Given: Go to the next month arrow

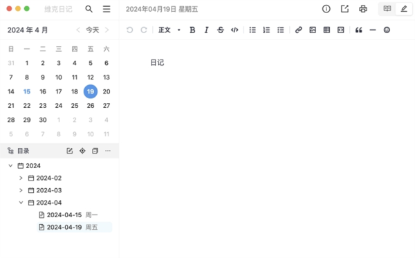Looking at the screenshot, I should pos(107,30).
